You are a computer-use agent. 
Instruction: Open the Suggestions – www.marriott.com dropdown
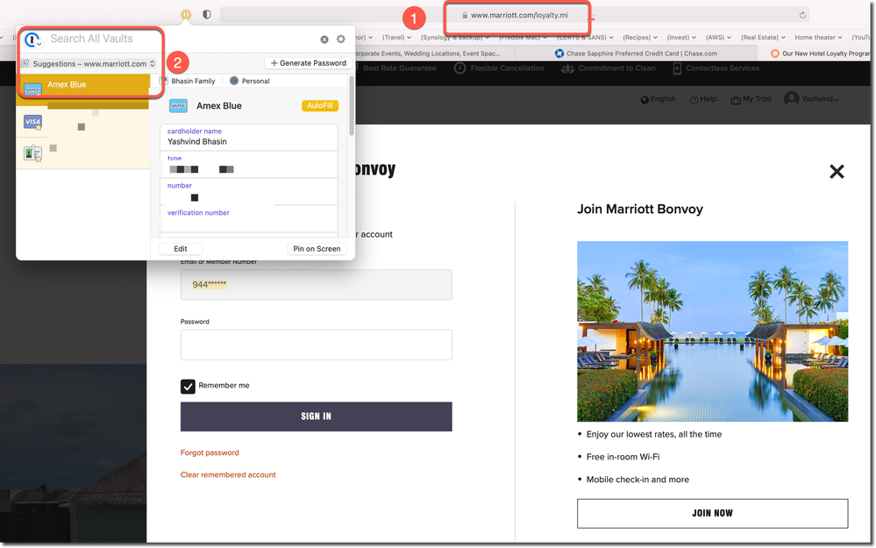point(88,64)
